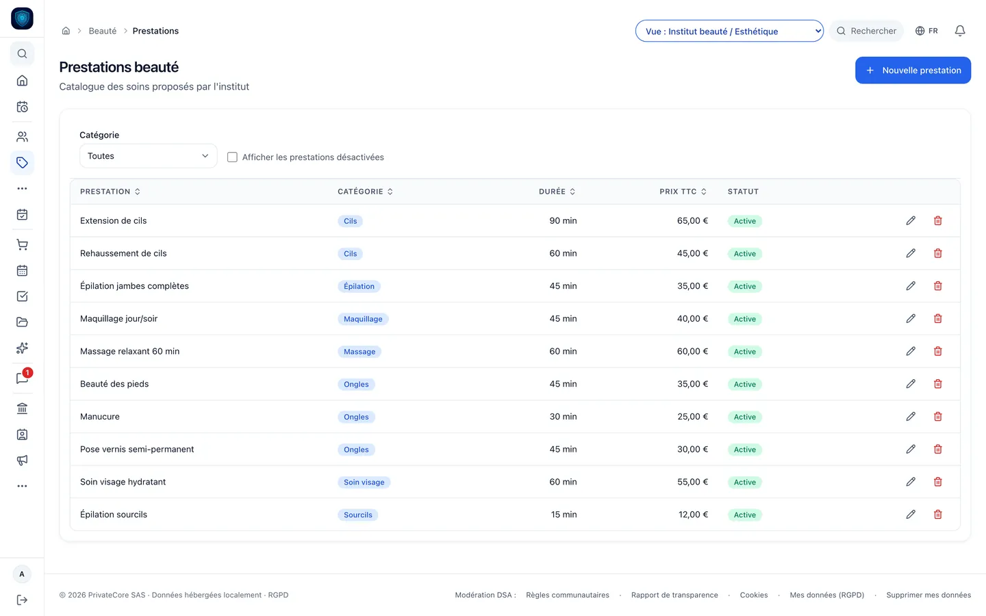Sort table by Prix TTC column
This screenshot has width=986, height=616.
pyautogui.click(x=683, y=192)
